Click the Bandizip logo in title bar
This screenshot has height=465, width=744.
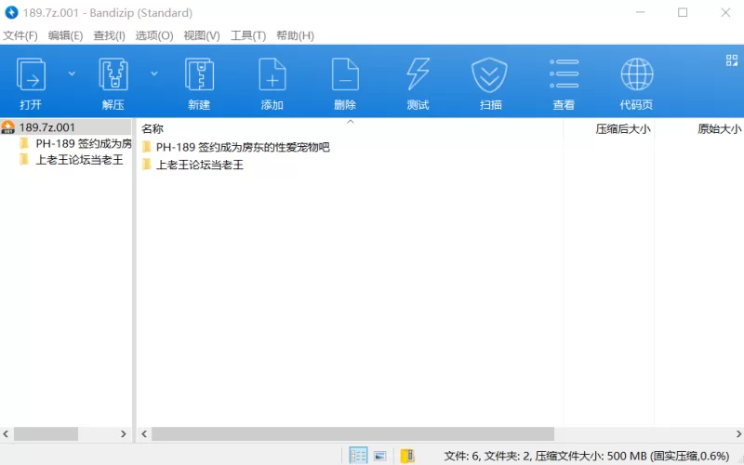[x=11, y=13]
